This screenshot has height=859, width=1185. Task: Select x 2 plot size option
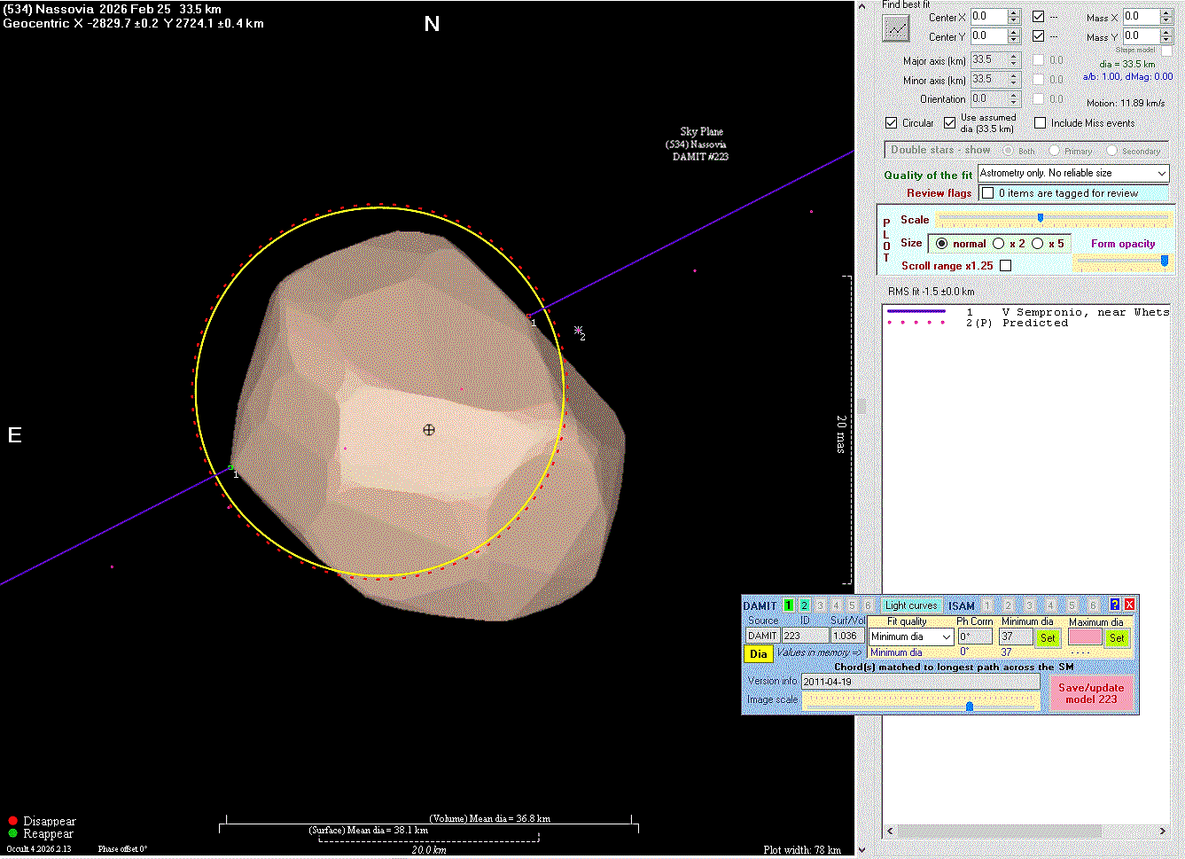[x=999, y=244]
